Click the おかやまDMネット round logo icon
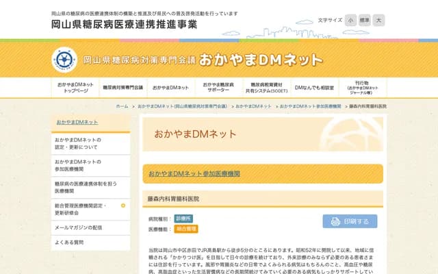 click(x=64, y=60)
